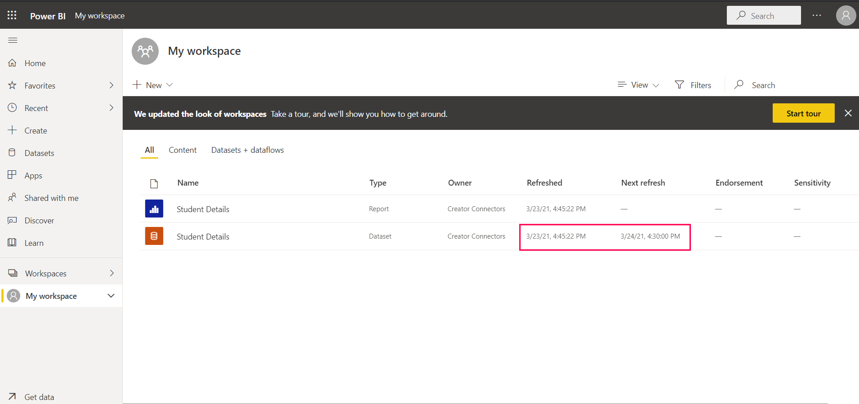Open the more options ellipsis in header
859x404 pixels.
817,16
